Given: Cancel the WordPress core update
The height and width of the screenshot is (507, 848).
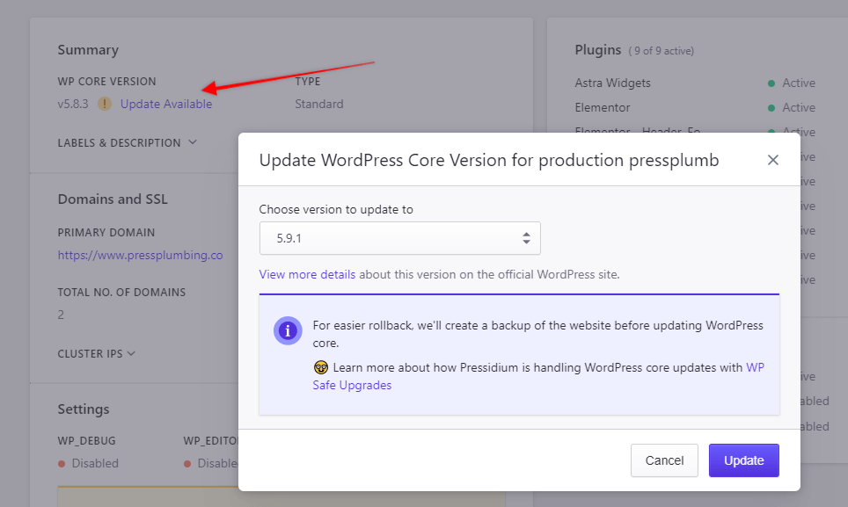Looking at the screenshot, I should [x=664, y=460].
